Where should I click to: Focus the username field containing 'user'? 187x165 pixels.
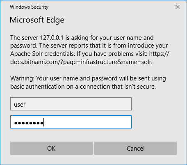(71, 104)
